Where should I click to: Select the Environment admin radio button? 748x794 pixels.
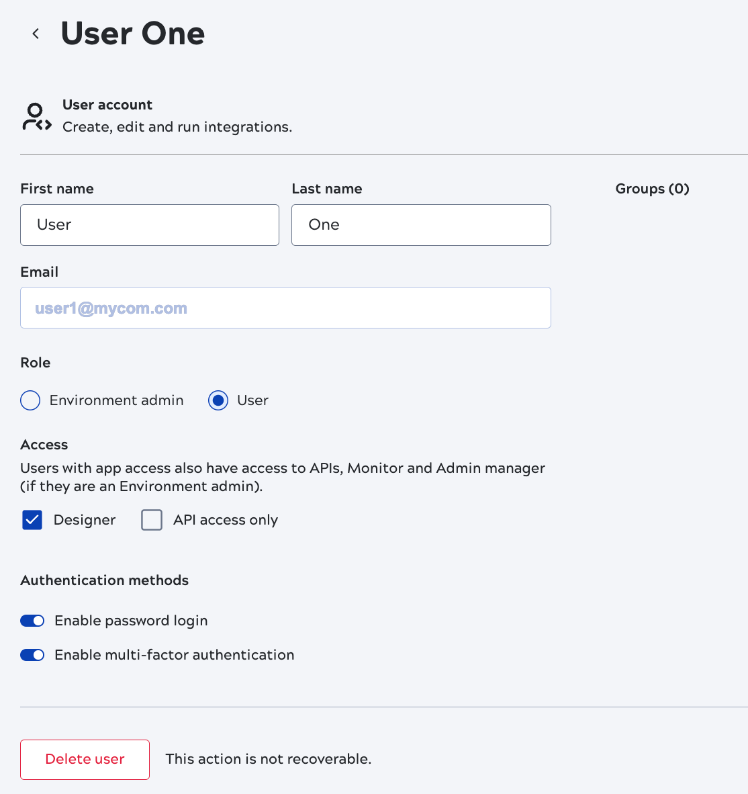pyautogui.click(x=30, y=400)
